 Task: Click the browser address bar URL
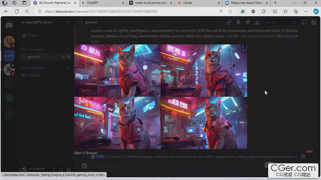click(101, 11)
